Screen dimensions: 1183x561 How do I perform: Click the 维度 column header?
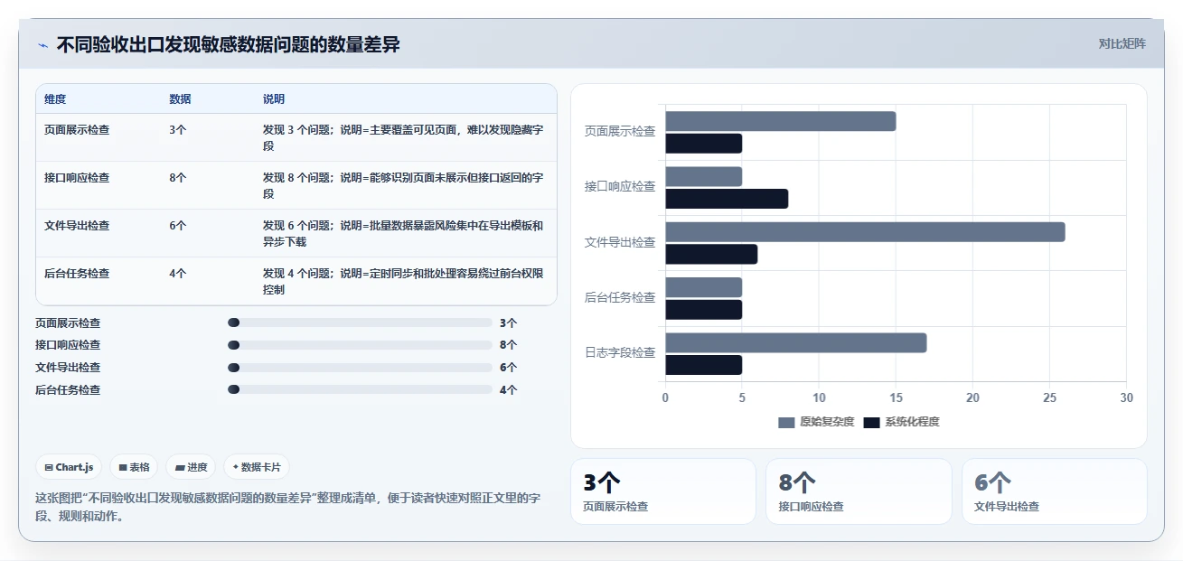[x=55, y=98]
